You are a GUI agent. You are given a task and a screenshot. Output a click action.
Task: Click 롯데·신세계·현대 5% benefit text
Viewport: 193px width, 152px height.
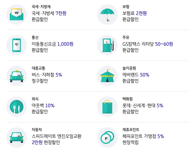[x=143, y=105]
